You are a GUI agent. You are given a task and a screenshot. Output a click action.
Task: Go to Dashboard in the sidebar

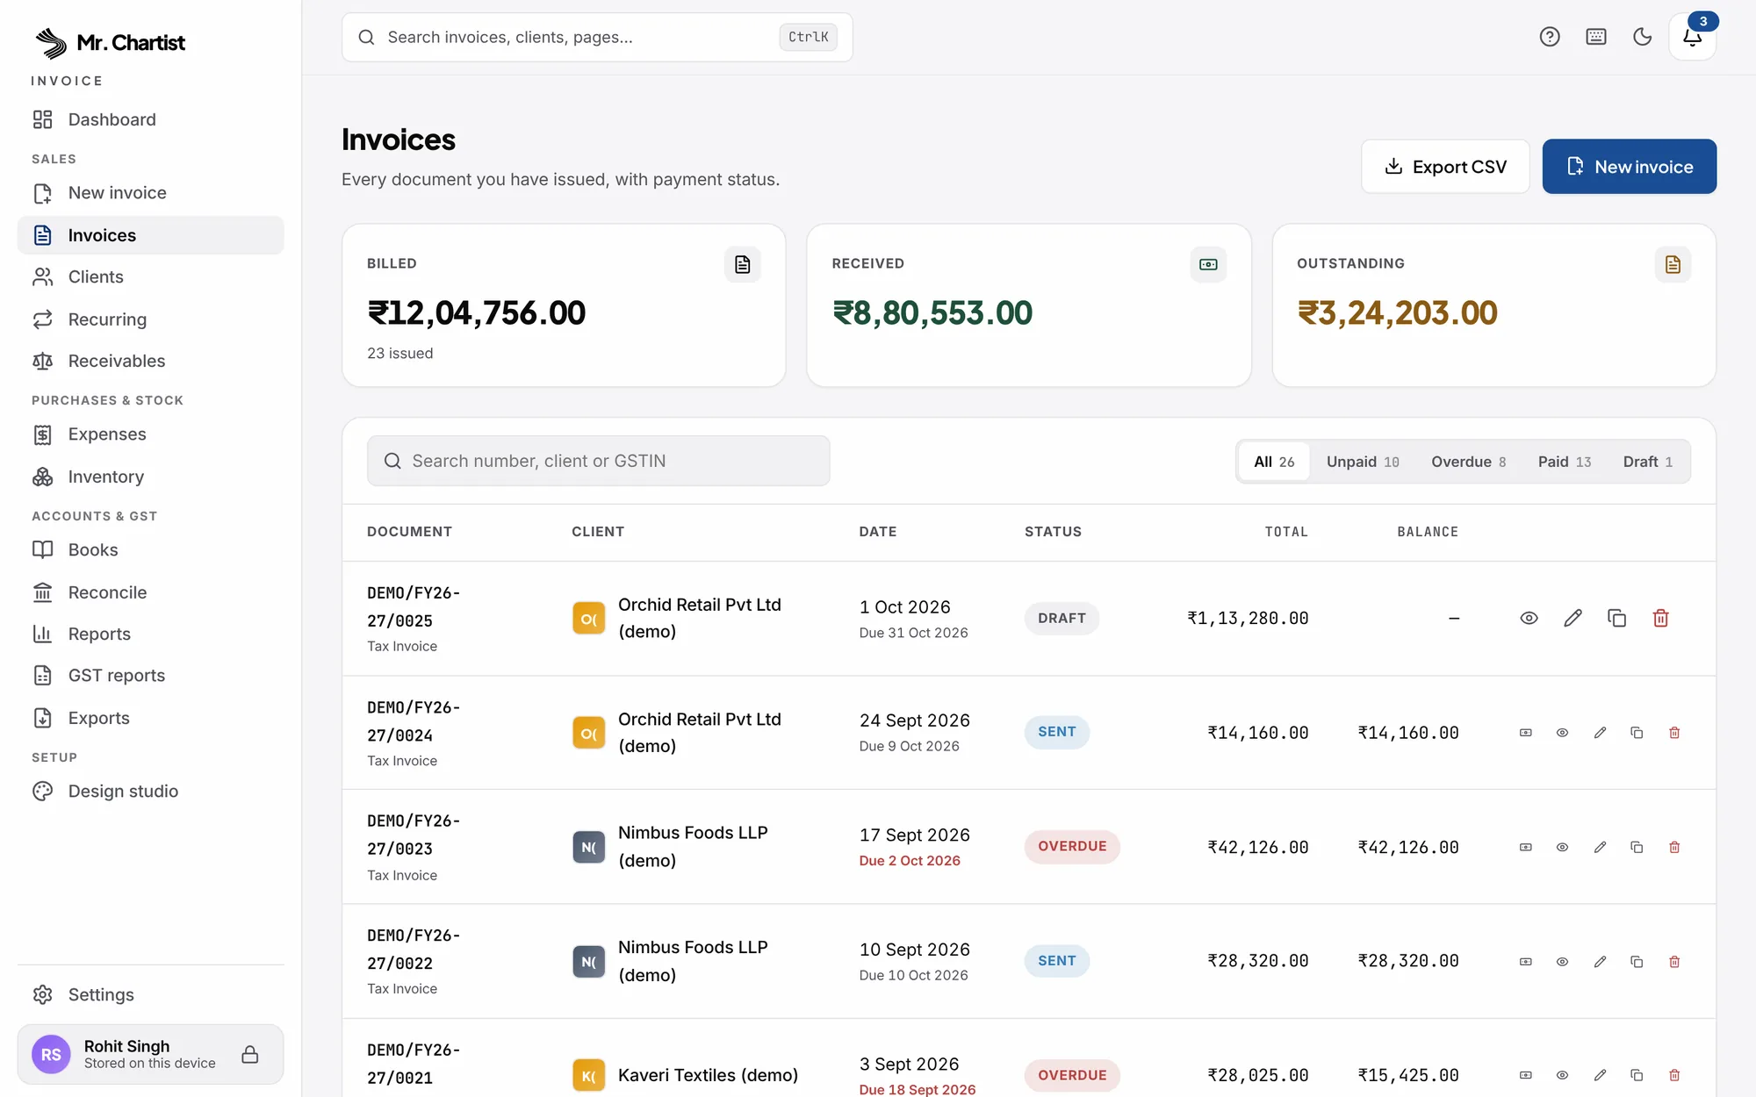click(x=151, y=119)
